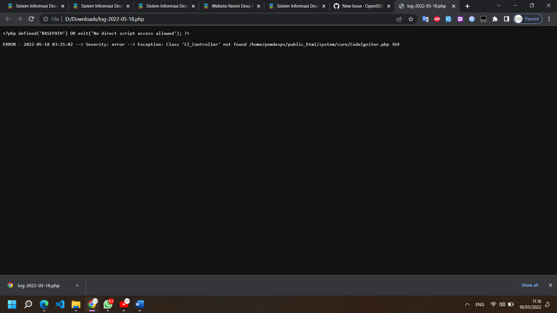Click the address bar file path
The height and width of the screenshot is (313, 557).
click(x=104, y=19)
